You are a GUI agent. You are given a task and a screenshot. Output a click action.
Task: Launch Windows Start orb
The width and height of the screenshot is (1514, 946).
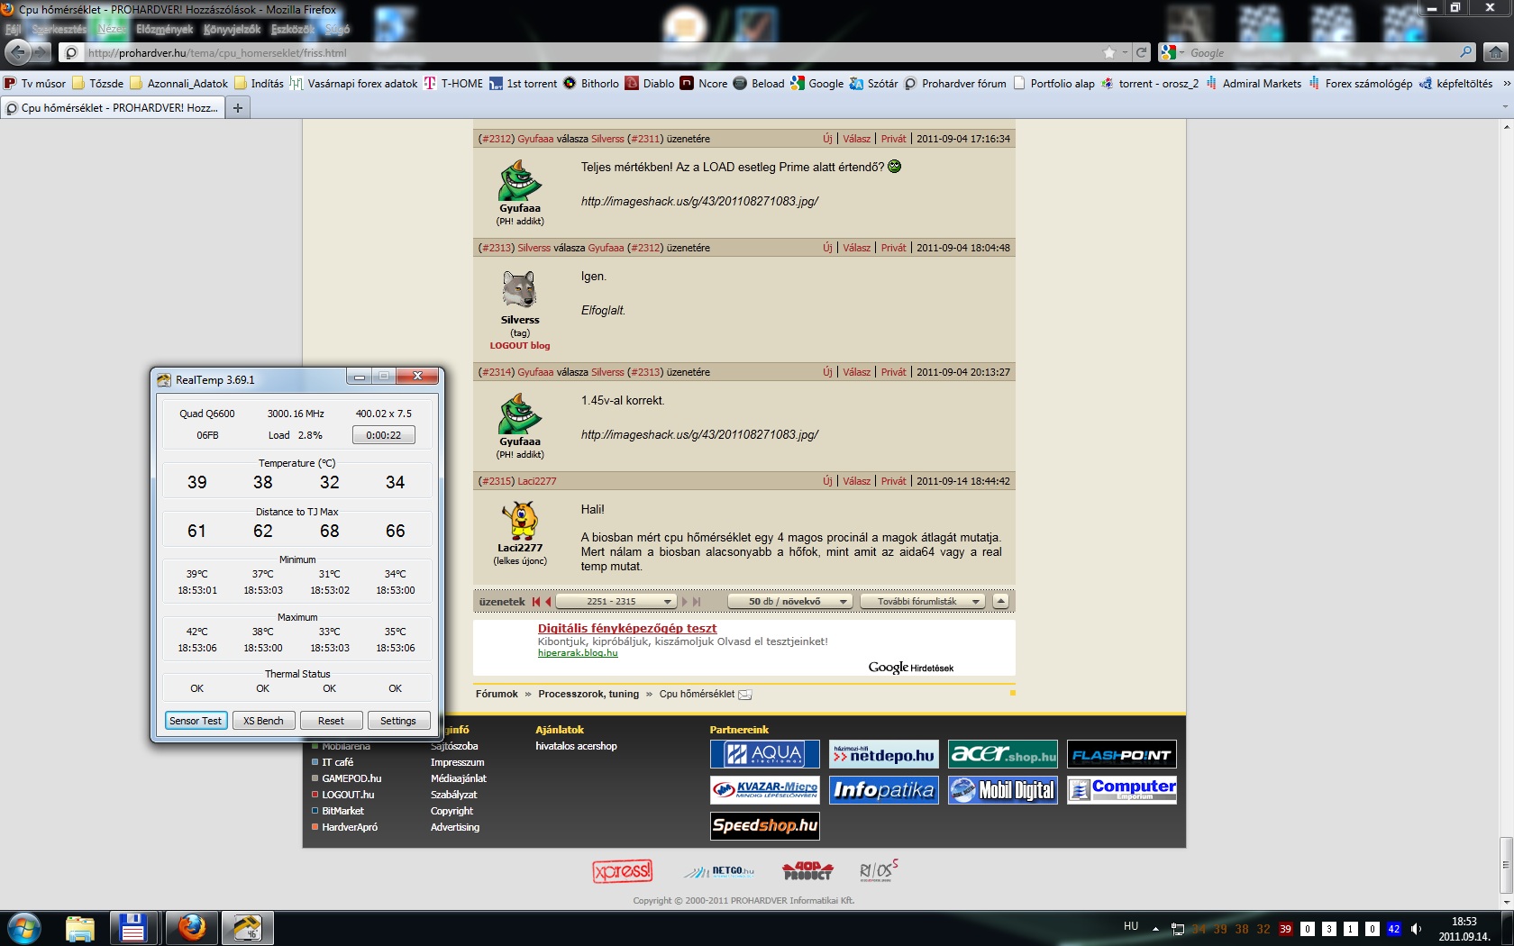click(24, 928)
